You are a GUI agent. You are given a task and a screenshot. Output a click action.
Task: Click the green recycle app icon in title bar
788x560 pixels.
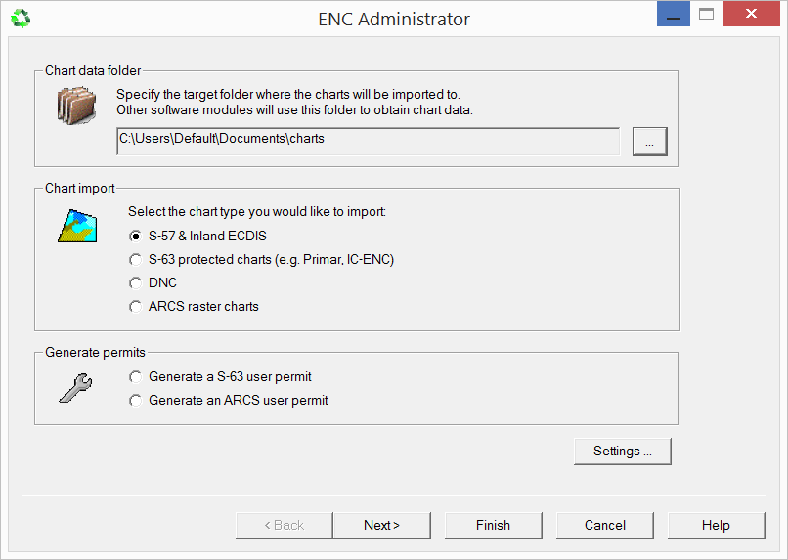point(20,18)
